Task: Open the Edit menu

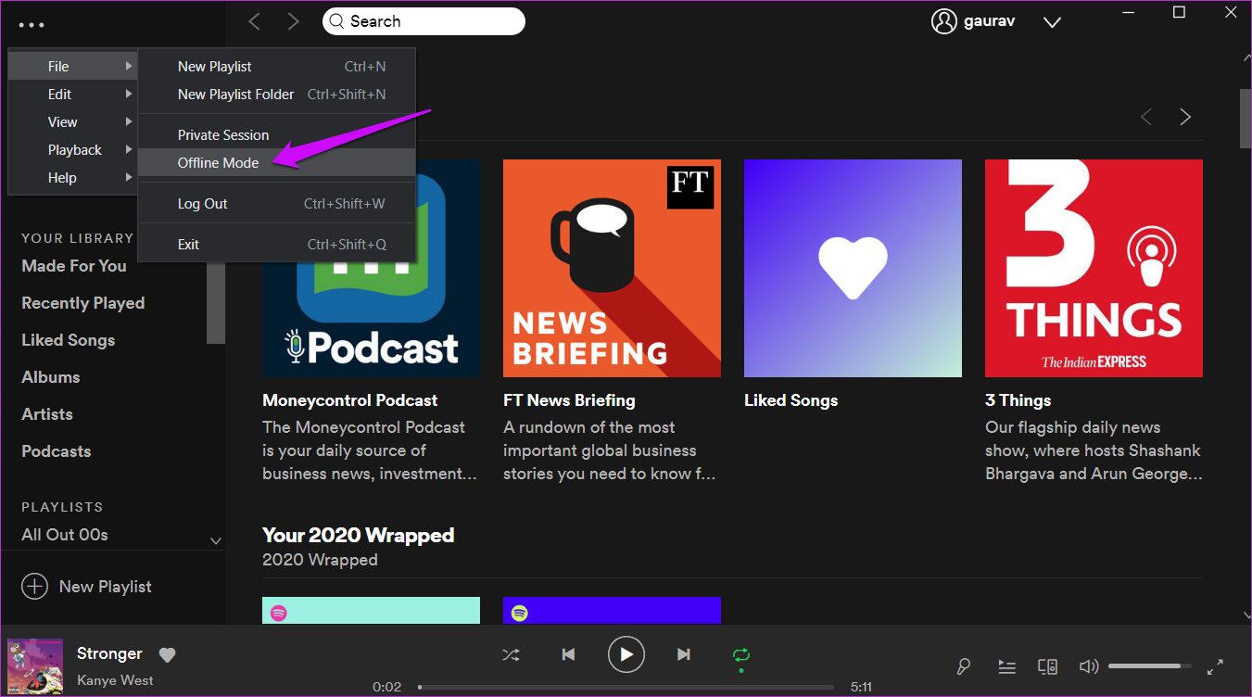Action: pyautogui.click(x=59, y=94)
